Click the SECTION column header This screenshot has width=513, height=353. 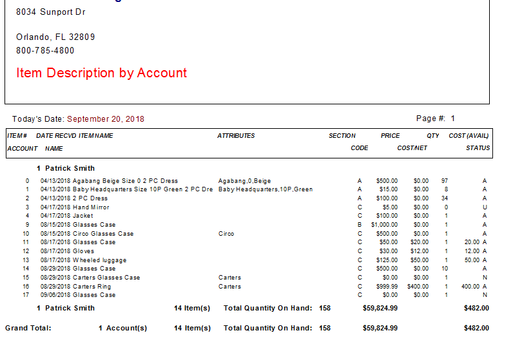pyautogui.click(x=342, y=136)
